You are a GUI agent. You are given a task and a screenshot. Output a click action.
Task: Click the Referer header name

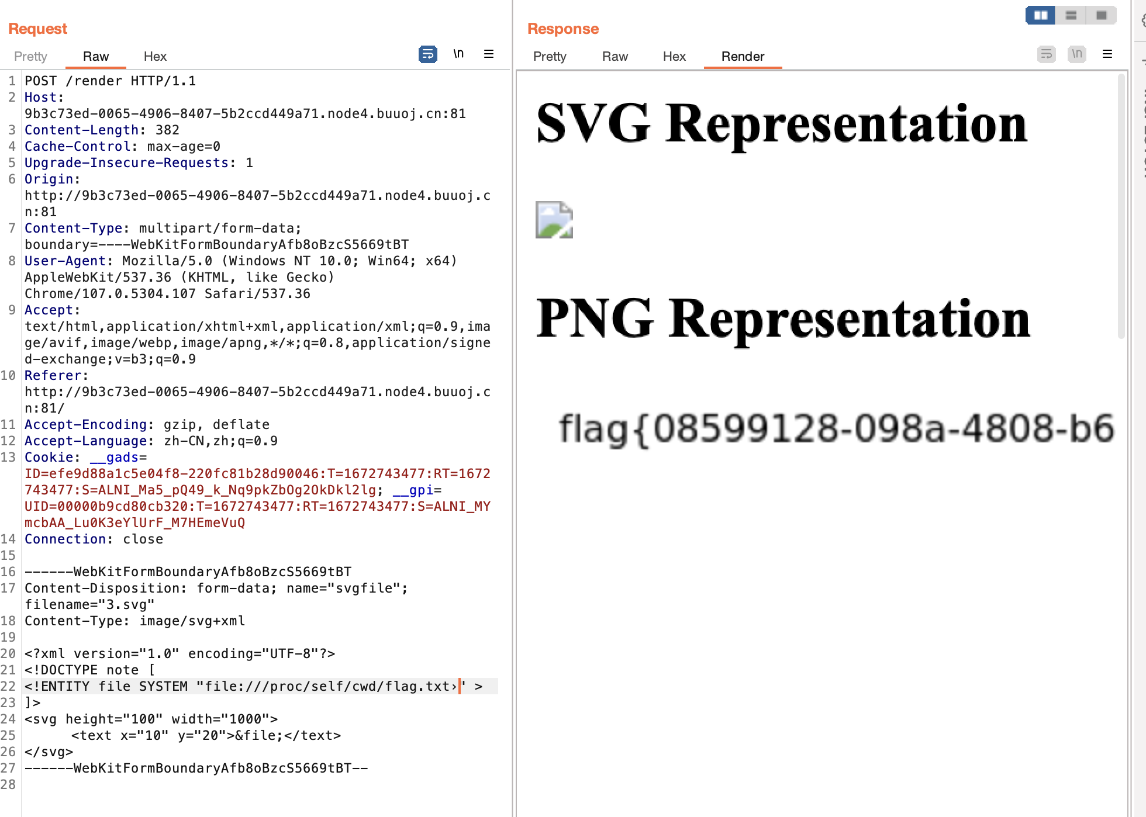click(x=53, y=375)
